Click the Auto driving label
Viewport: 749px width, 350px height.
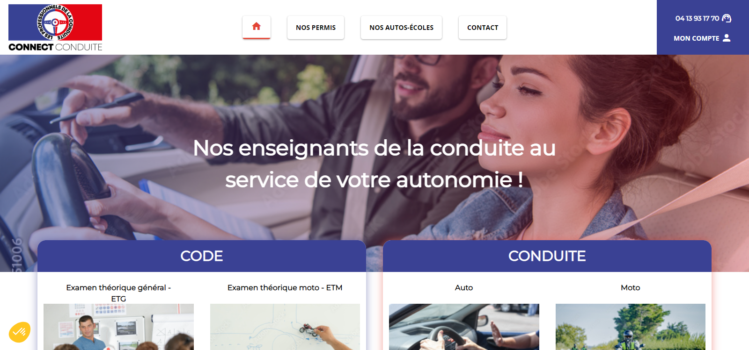tap(464, 287)
